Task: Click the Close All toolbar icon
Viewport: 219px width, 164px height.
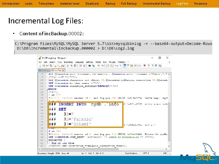Action: (59, 66)
